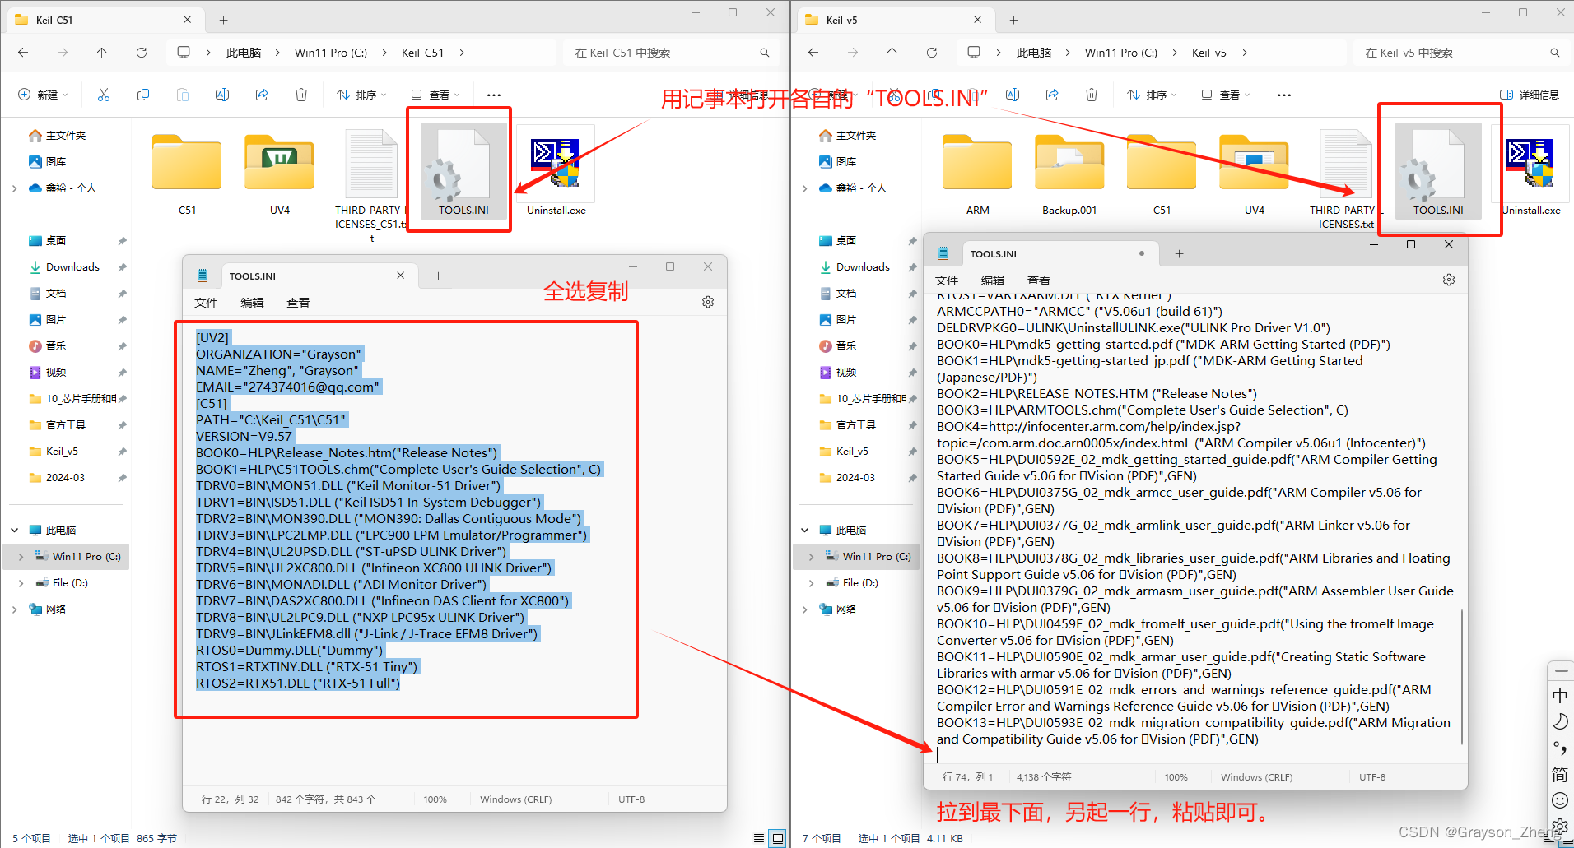Click Share icon in Keil_C51 toolbar
The width and height of the screenshot is (1574, 848).
[262, 95]
